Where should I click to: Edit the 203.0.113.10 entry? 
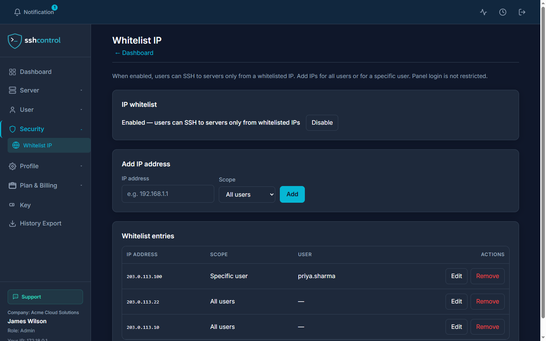pos(457,327)
